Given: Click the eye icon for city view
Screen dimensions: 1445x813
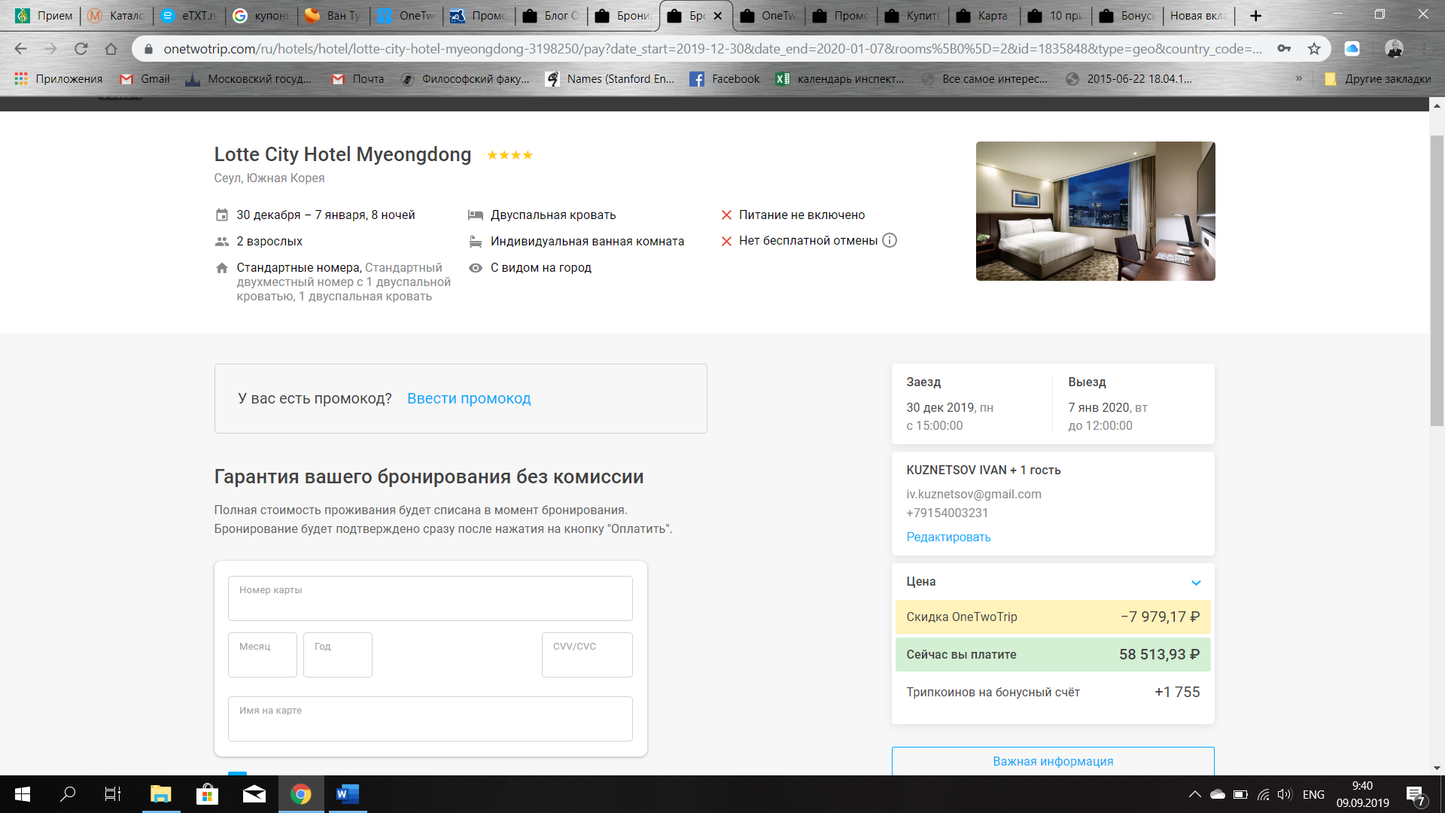Looking at the screenshot, I should coord(476,268).
